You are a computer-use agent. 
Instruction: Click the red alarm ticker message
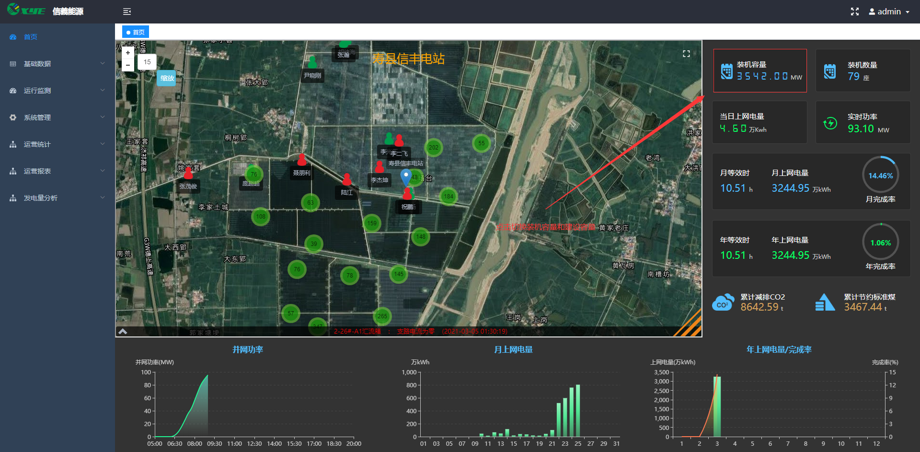(420, 331)
